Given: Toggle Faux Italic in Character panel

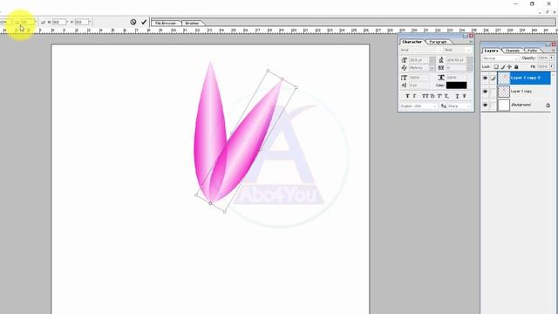Looking at the screenshot, I should point(414,96).
